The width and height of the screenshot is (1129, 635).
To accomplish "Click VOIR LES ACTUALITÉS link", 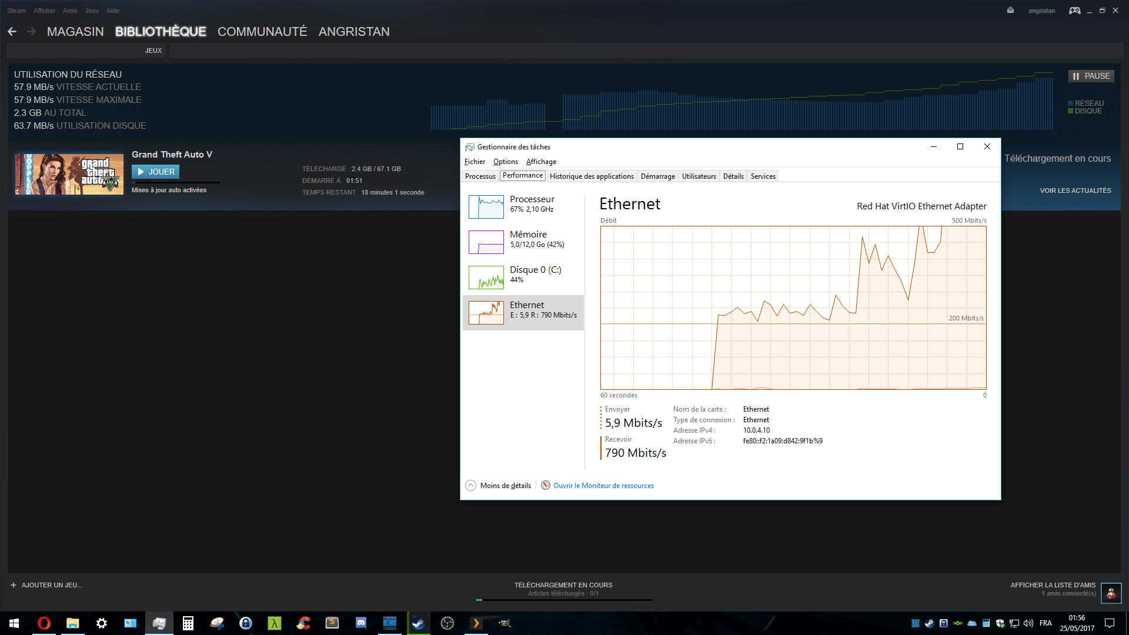I will click(x=1075, y=190).
